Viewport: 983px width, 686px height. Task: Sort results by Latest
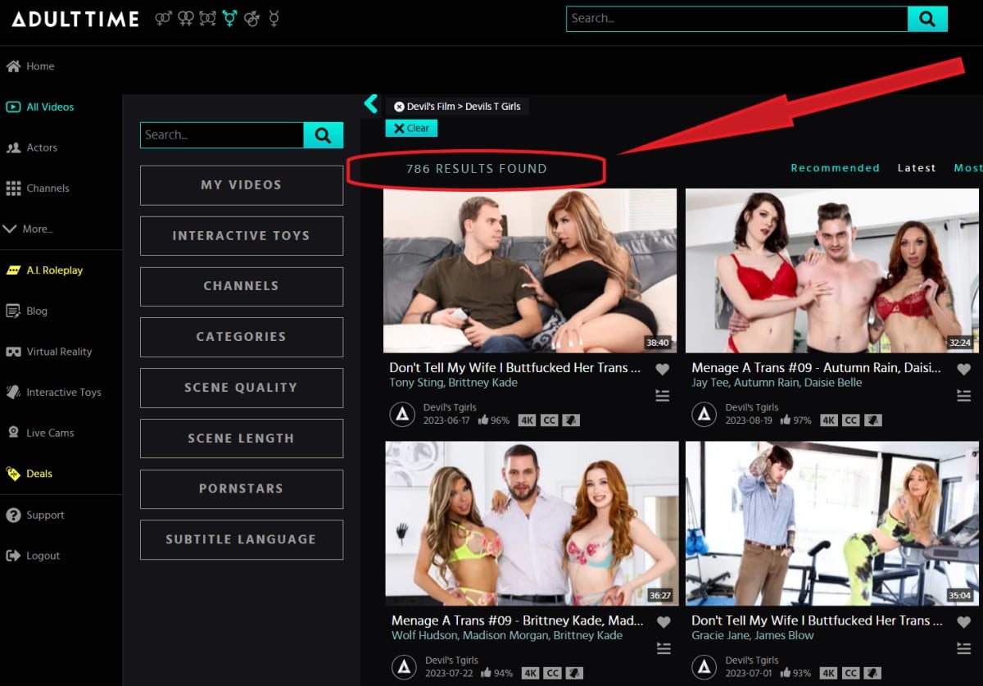pyautogui.click(x=917, y=168)
